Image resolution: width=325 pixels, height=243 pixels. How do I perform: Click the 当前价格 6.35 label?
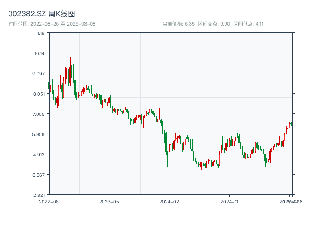click(x=178, y=24)
